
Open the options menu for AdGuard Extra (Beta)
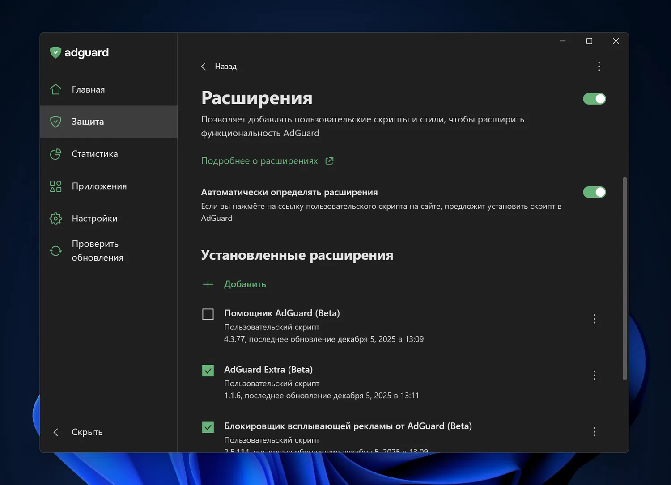tap(595, 375)
